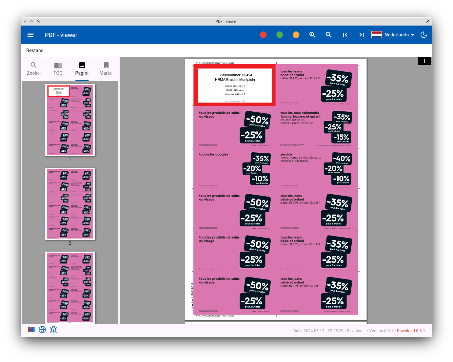Screen dimensions: 453x362
Task: Click the Netherlands flag icon
Action: pos(377,35)
